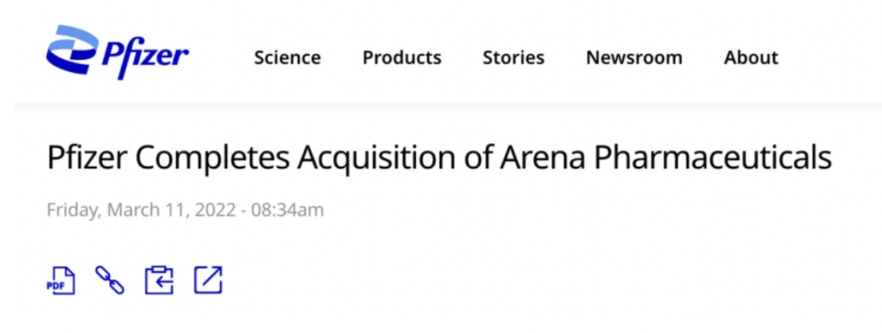882x333 pixels.
Task: Open article in new window icon
Action: tap(208, 280)
